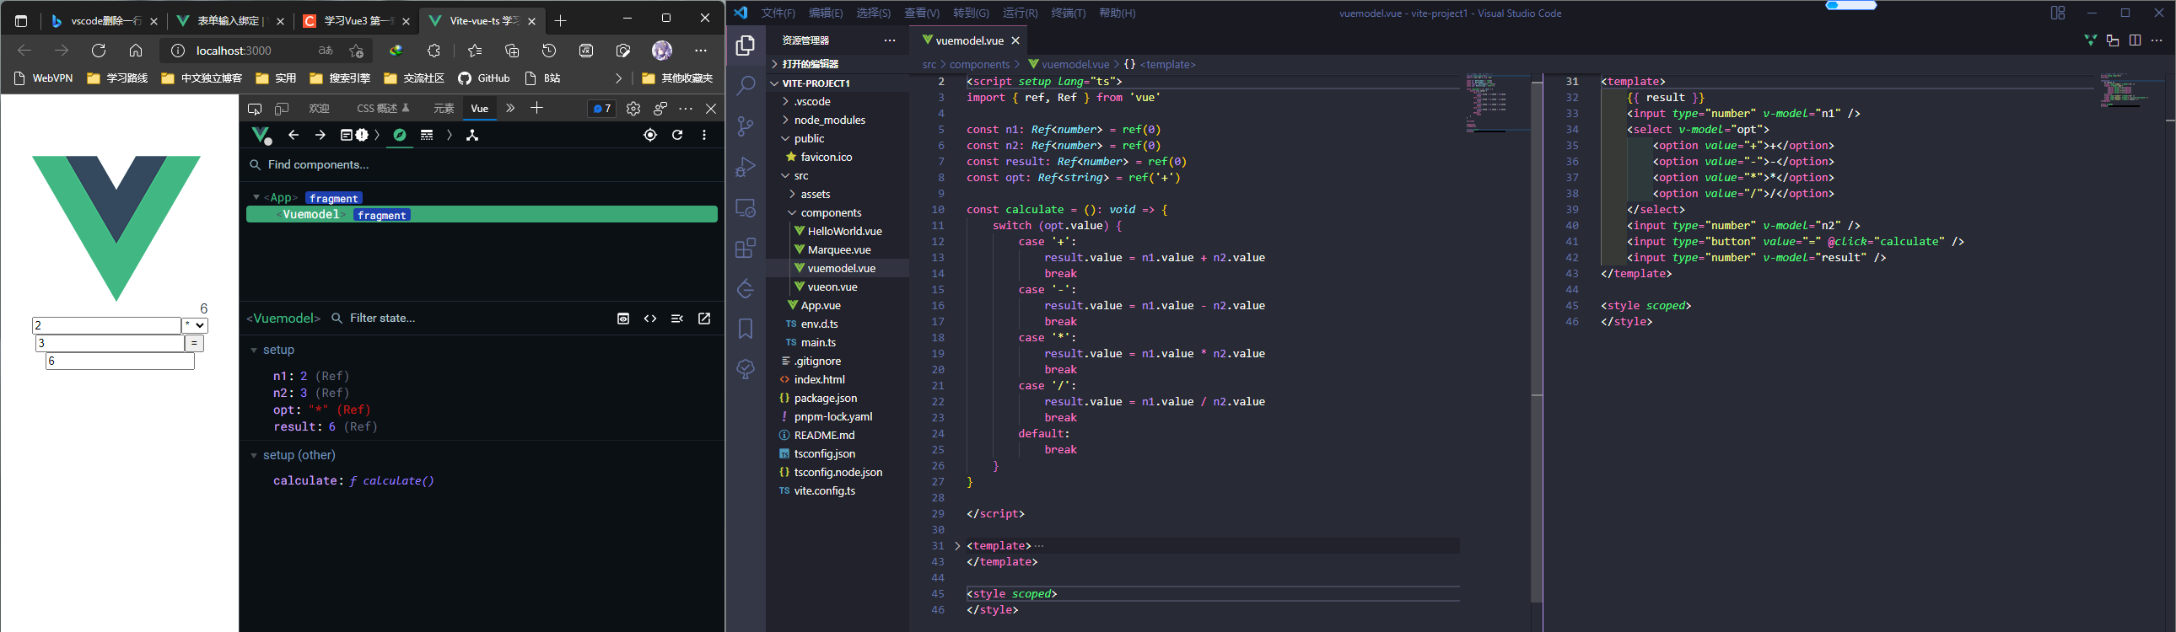The image size is (2176, 632).
Task: Open 其他收藏夹 bookmarks folder
Action: coord(677,78)
